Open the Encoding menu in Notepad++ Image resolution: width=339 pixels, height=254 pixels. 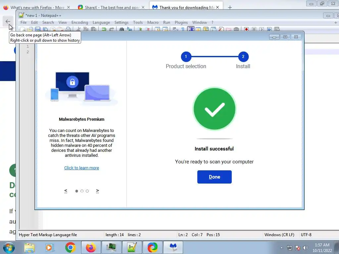(80, 22)
